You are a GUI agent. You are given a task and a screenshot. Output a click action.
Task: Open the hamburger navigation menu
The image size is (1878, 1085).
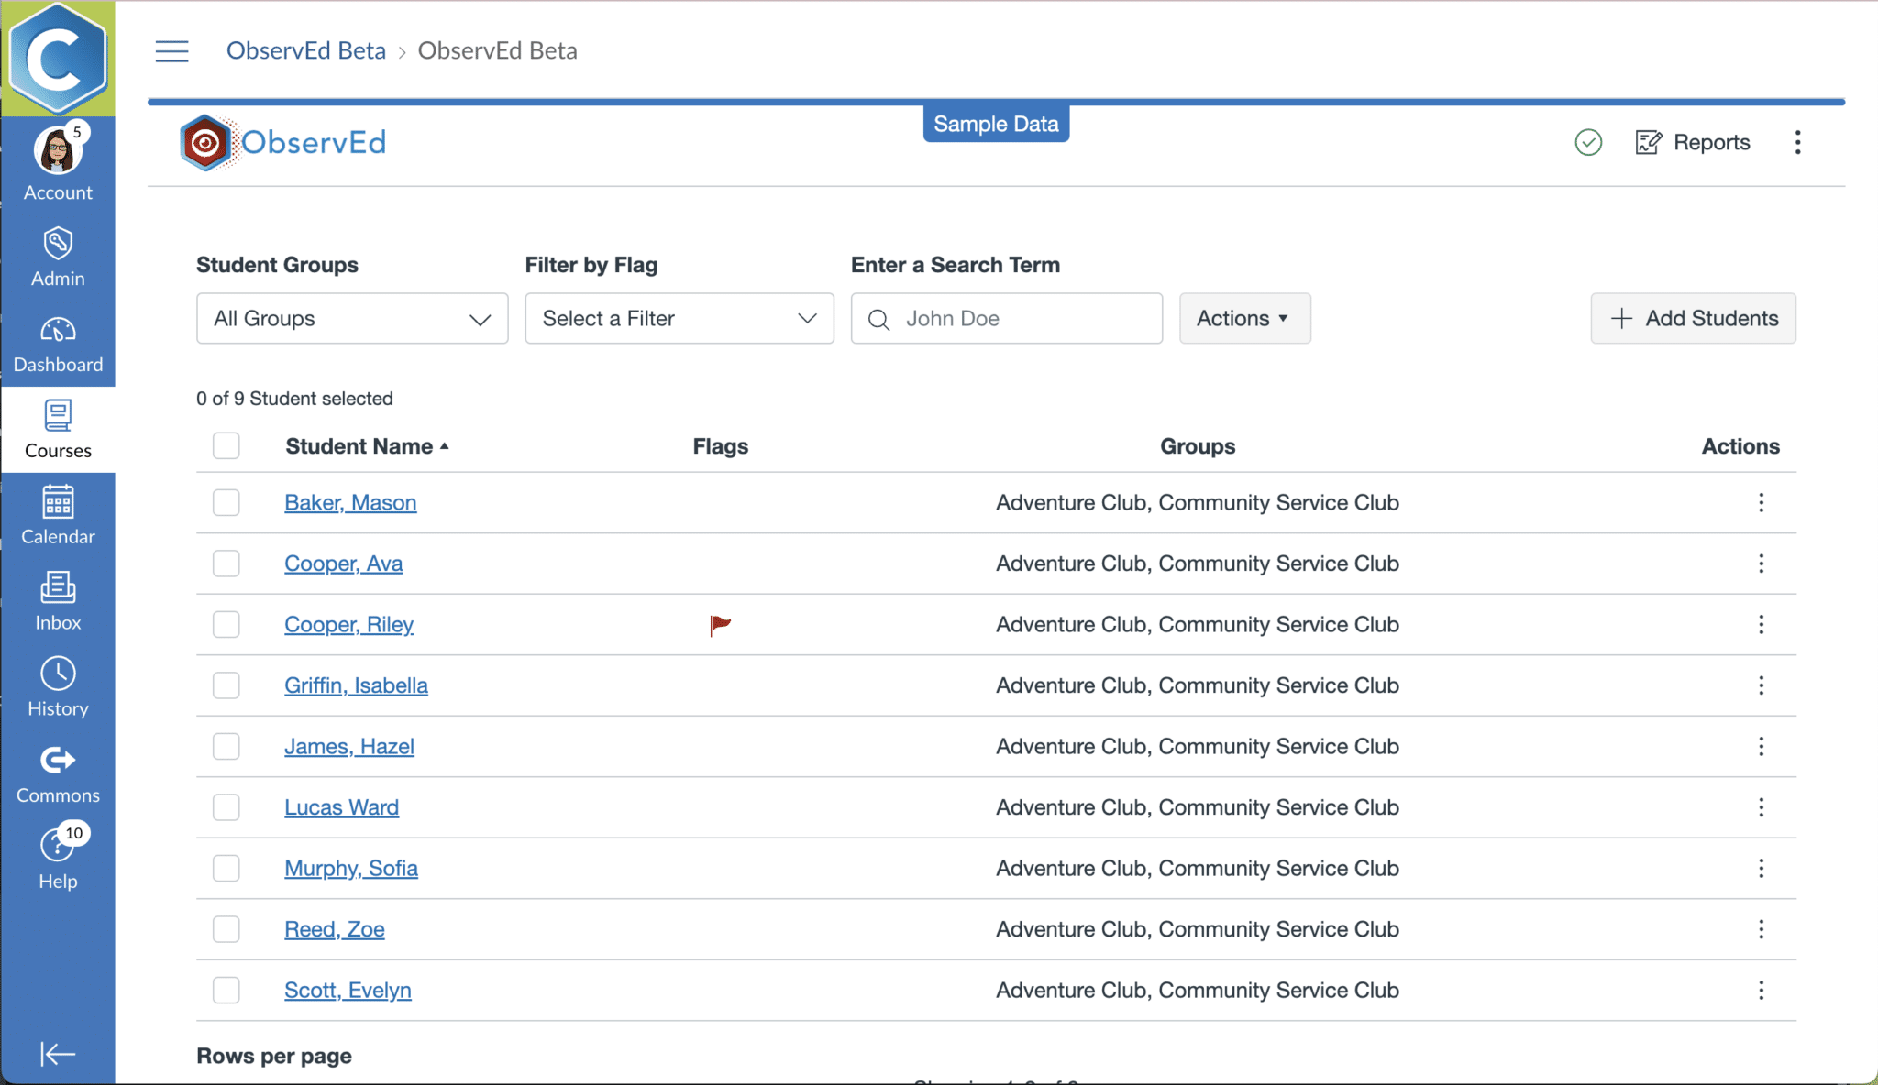(x=171, y=51)
